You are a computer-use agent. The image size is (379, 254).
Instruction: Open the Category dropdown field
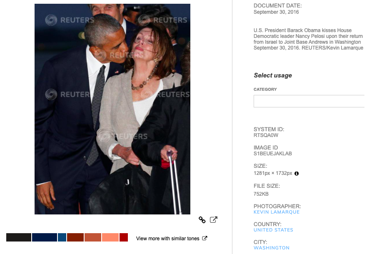pos(309,101)
